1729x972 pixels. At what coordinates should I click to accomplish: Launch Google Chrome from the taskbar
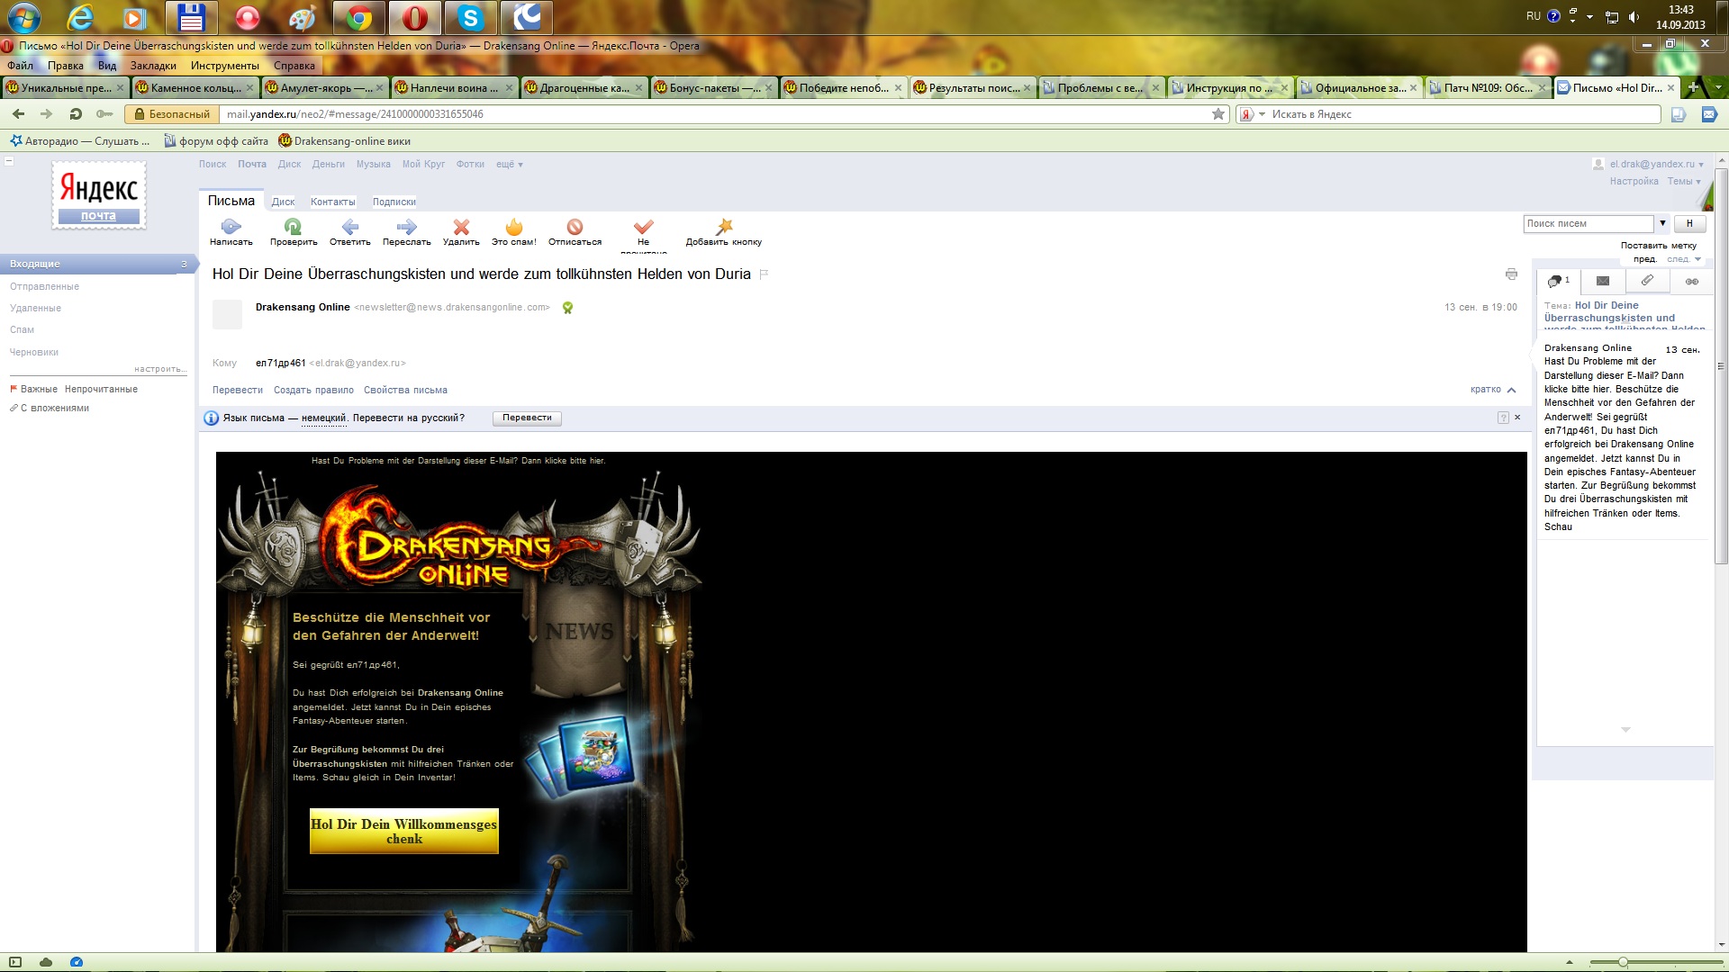pyautogui.click(x=359, y=17)
